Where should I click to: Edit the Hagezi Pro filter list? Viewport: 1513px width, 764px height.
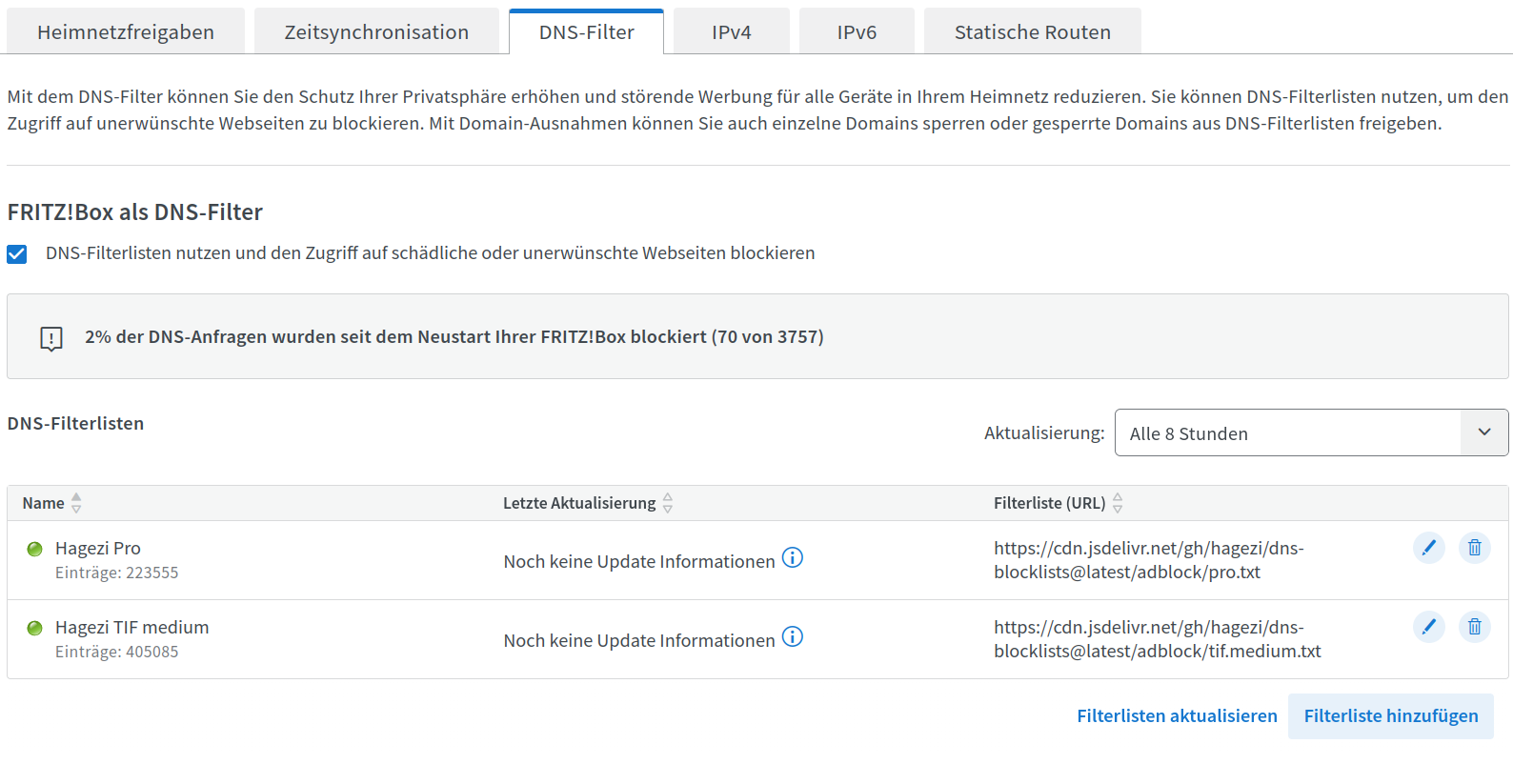(1428, 548)
